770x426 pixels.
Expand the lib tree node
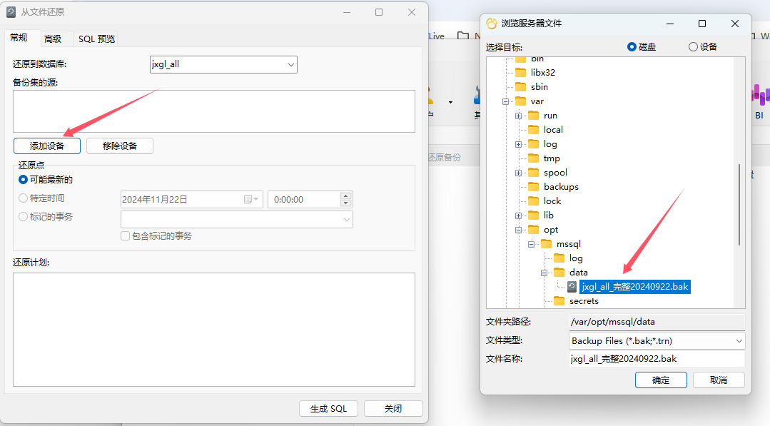click(518, 215)
